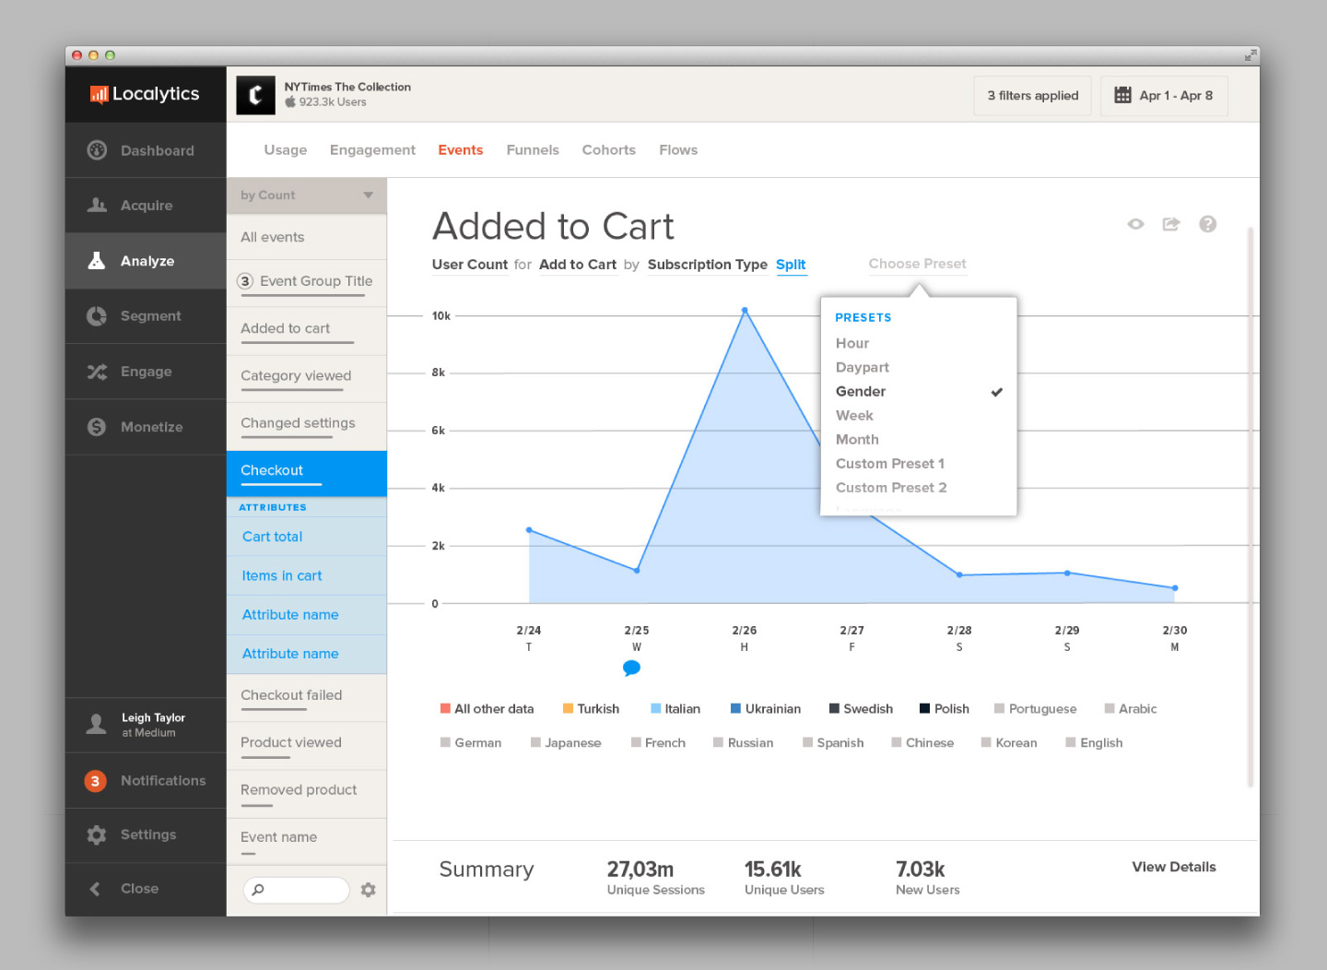Enable the Portuguese legend series
This screenshot has height=970, width=1327.
tap(1036, 709)
